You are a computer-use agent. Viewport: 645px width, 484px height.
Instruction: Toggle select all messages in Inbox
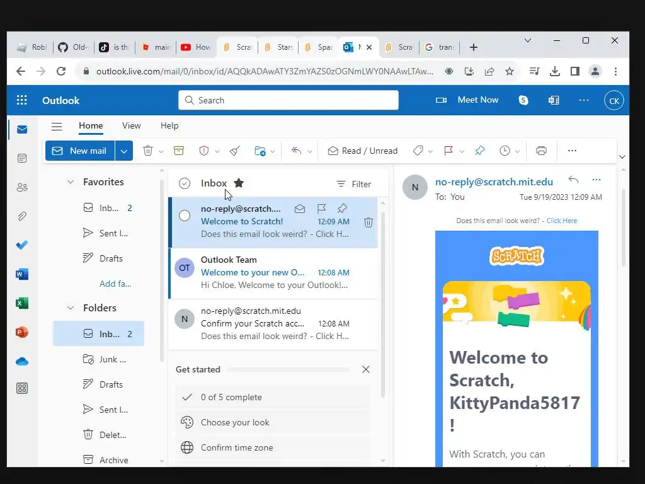point(185,183)
